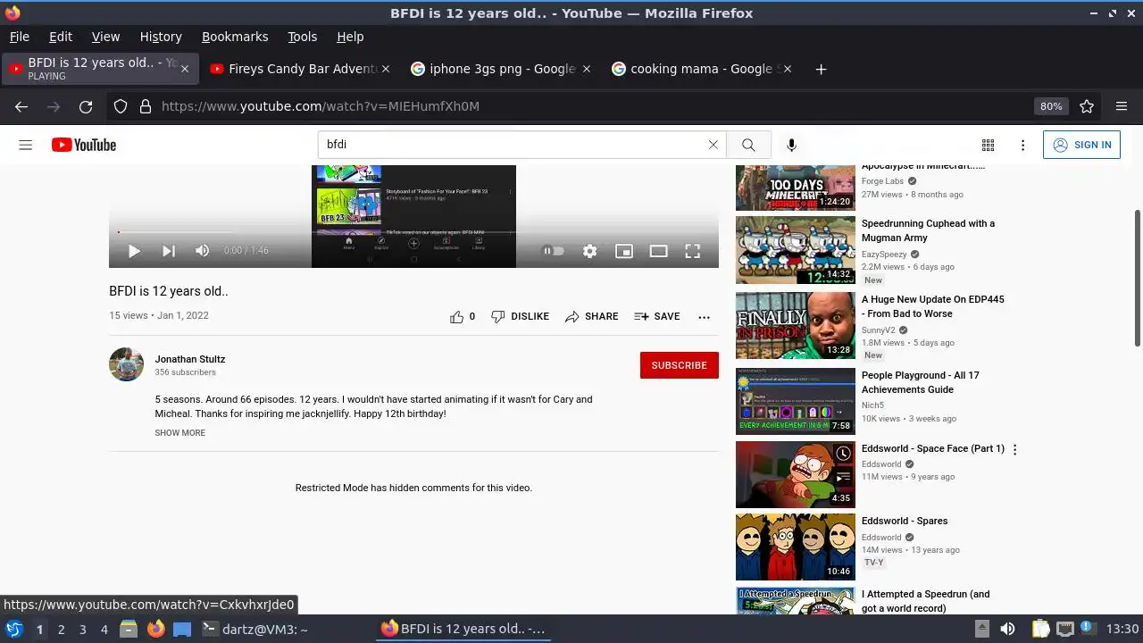Image resolution: width=1143 pixels, height=643 pixels.
Task: Open Speedrunning Cuphead video thumbnail
Action: tap(795, 250)
